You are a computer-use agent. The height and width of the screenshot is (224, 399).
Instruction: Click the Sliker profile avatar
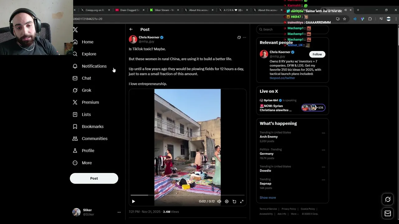(76, 212)
